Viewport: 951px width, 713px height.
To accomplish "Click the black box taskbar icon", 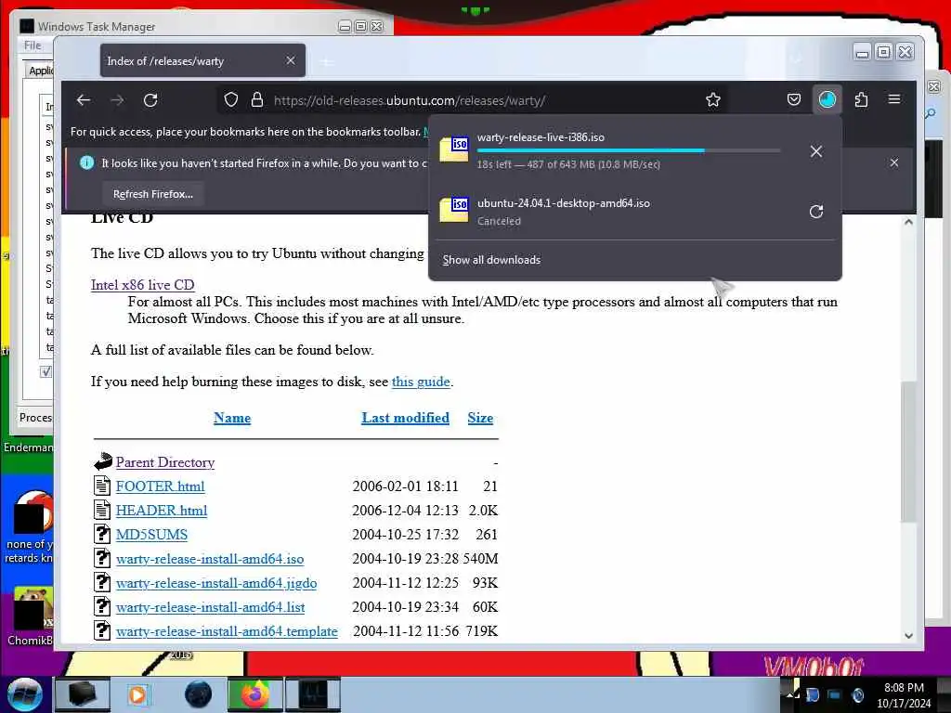I will pos(82,694).
